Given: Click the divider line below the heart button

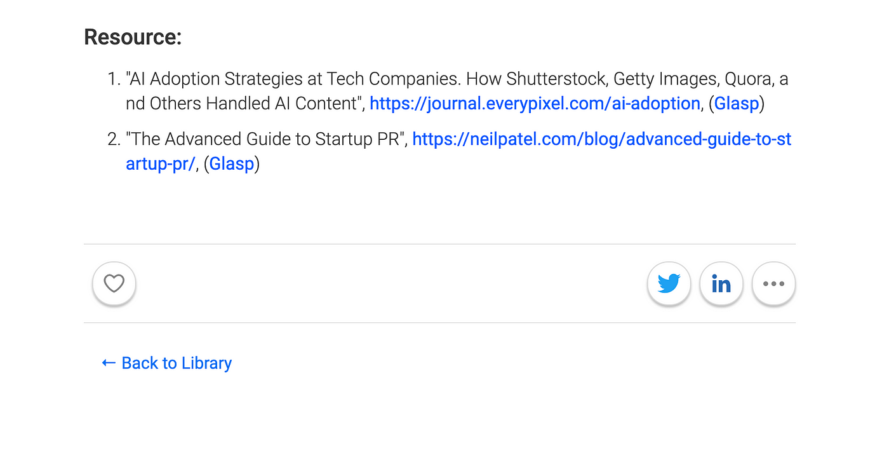Looking at the screenshot, I should click(x=439, y=323).
